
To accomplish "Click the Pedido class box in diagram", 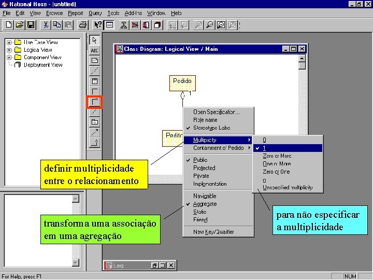I will pyautogui.click(x=182, y=83).
